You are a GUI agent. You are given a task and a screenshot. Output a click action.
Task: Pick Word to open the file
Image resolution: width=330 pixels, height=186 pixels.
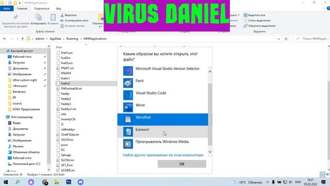point(163,107)
